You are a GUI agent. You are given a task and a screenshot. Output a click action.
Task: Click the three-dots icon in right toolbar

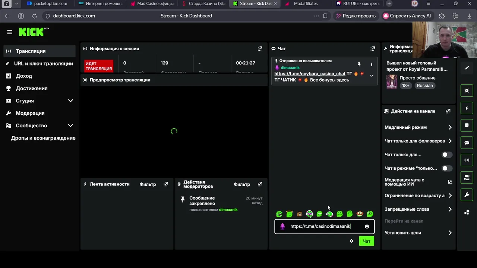[467, 212]
